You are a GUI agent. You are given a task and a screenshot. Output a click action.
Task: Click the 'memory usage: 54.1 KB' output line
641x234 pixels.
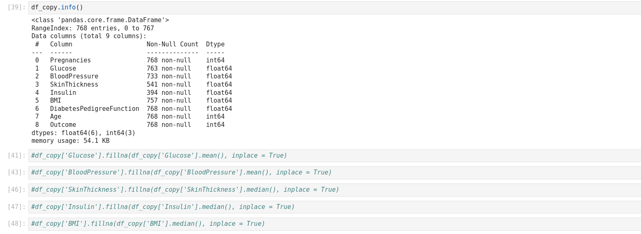70,141
